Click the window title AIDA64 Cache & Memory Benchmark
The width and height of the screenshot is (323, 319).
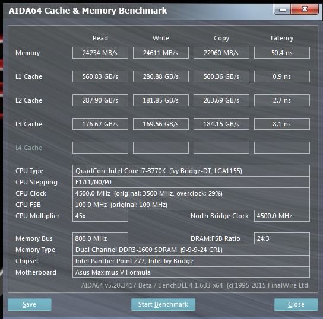[x=88, y=11]
